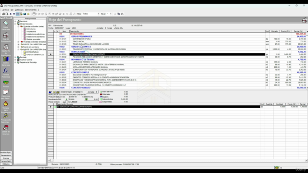The height and width of the screenshot is (173, 308).
Task: Select the TRAZO INICIAL budget row
Action: pos(157,42)
